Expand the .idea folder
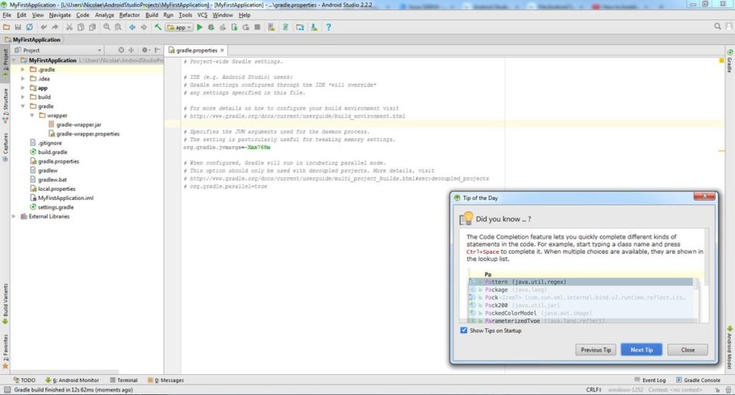This screenshot has width=735, height=395. pos(22,79)
